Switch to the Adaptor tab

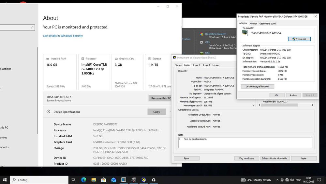(243, 23)
